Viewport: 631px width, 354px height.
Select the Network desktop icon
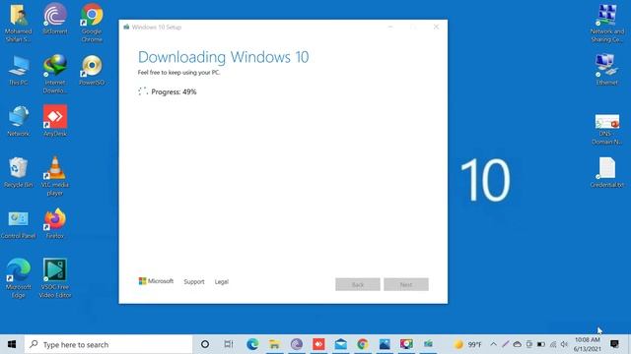18,121
